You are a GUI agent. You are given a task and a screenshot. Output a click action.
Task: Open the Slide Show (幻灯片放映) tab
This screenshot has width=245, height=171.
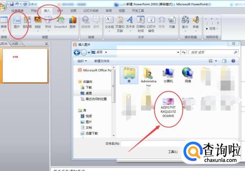[91, 11]
